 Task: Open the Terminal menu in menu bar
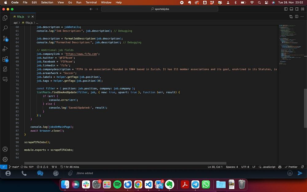91,2
